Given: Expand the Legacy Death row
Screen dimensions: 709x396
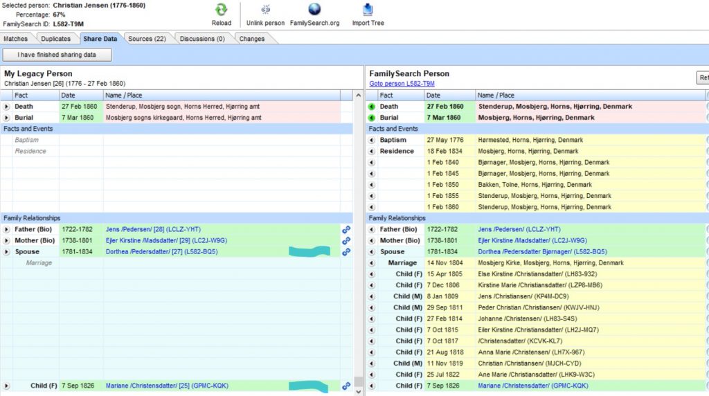Looking at the screenshot, I should 6,107.
